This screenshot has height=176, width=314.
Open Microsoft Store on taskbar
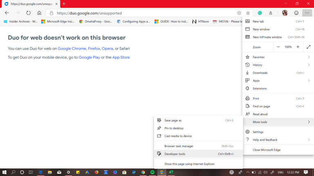(124, 172)
